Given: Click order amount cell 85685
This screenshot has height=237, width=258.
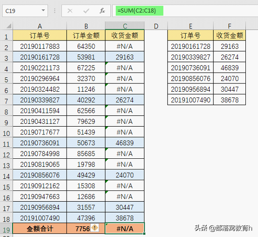Looking at the screenshot, I should coord(86,154).
